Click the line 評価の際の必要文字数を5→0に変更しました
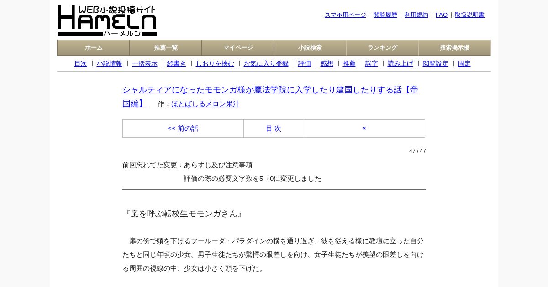Screen dimensions: 548x287 coord(253,179)
